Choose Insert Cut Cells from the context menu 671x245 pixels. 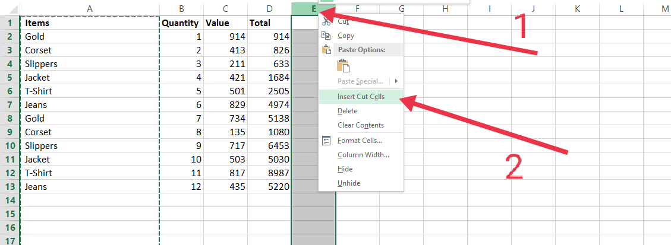[361, 96]
